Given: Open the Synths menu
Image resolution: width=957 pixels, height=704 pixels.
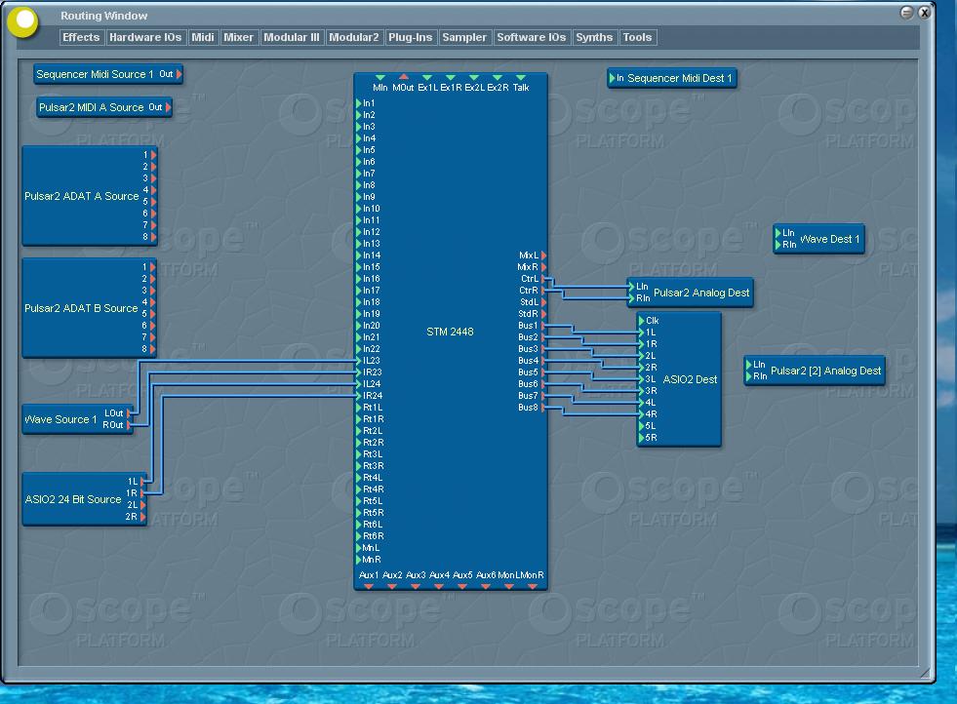Looking at the screenshot, I should coord(594,37).
